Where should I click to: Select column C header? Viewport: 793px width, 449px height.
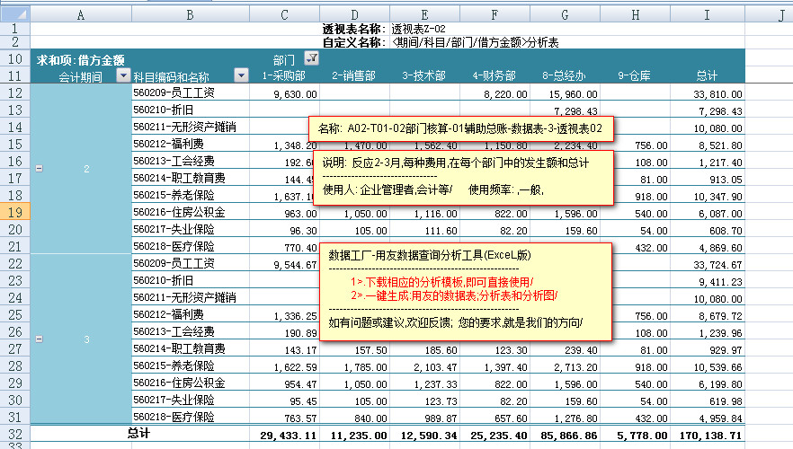click(x=285, y=15)
